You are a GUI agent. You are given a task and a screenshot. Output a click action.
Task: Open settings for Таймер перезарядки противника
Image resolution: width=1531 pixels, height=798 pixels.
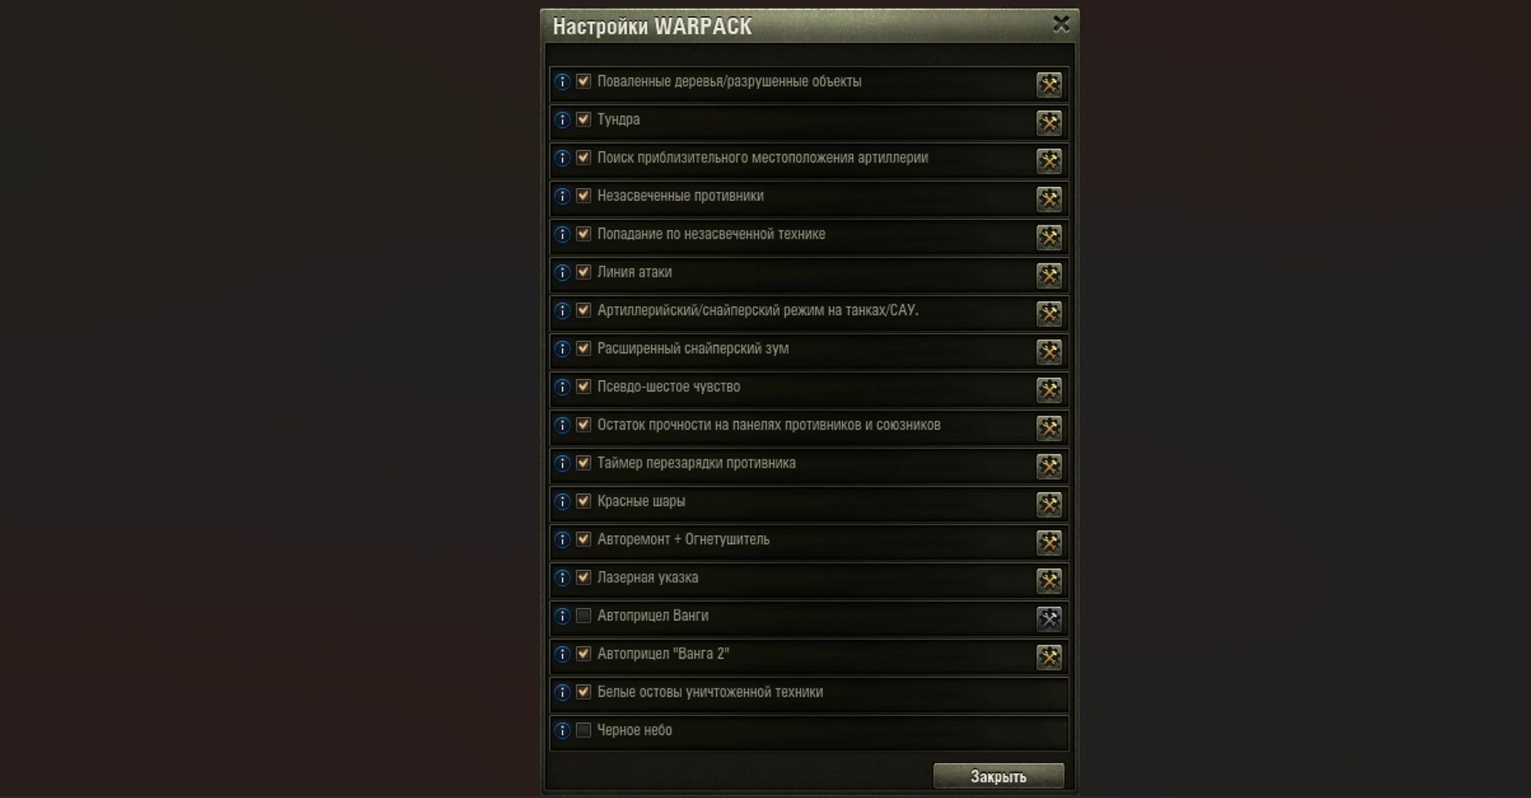[x=1049, y=466]
